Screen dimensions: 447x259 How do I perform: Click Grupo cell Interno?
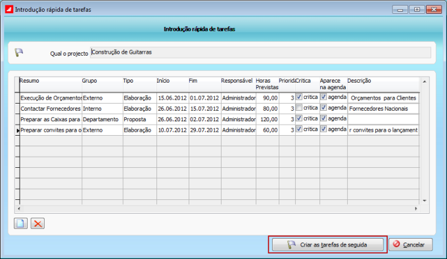click(x=103, y=109)
